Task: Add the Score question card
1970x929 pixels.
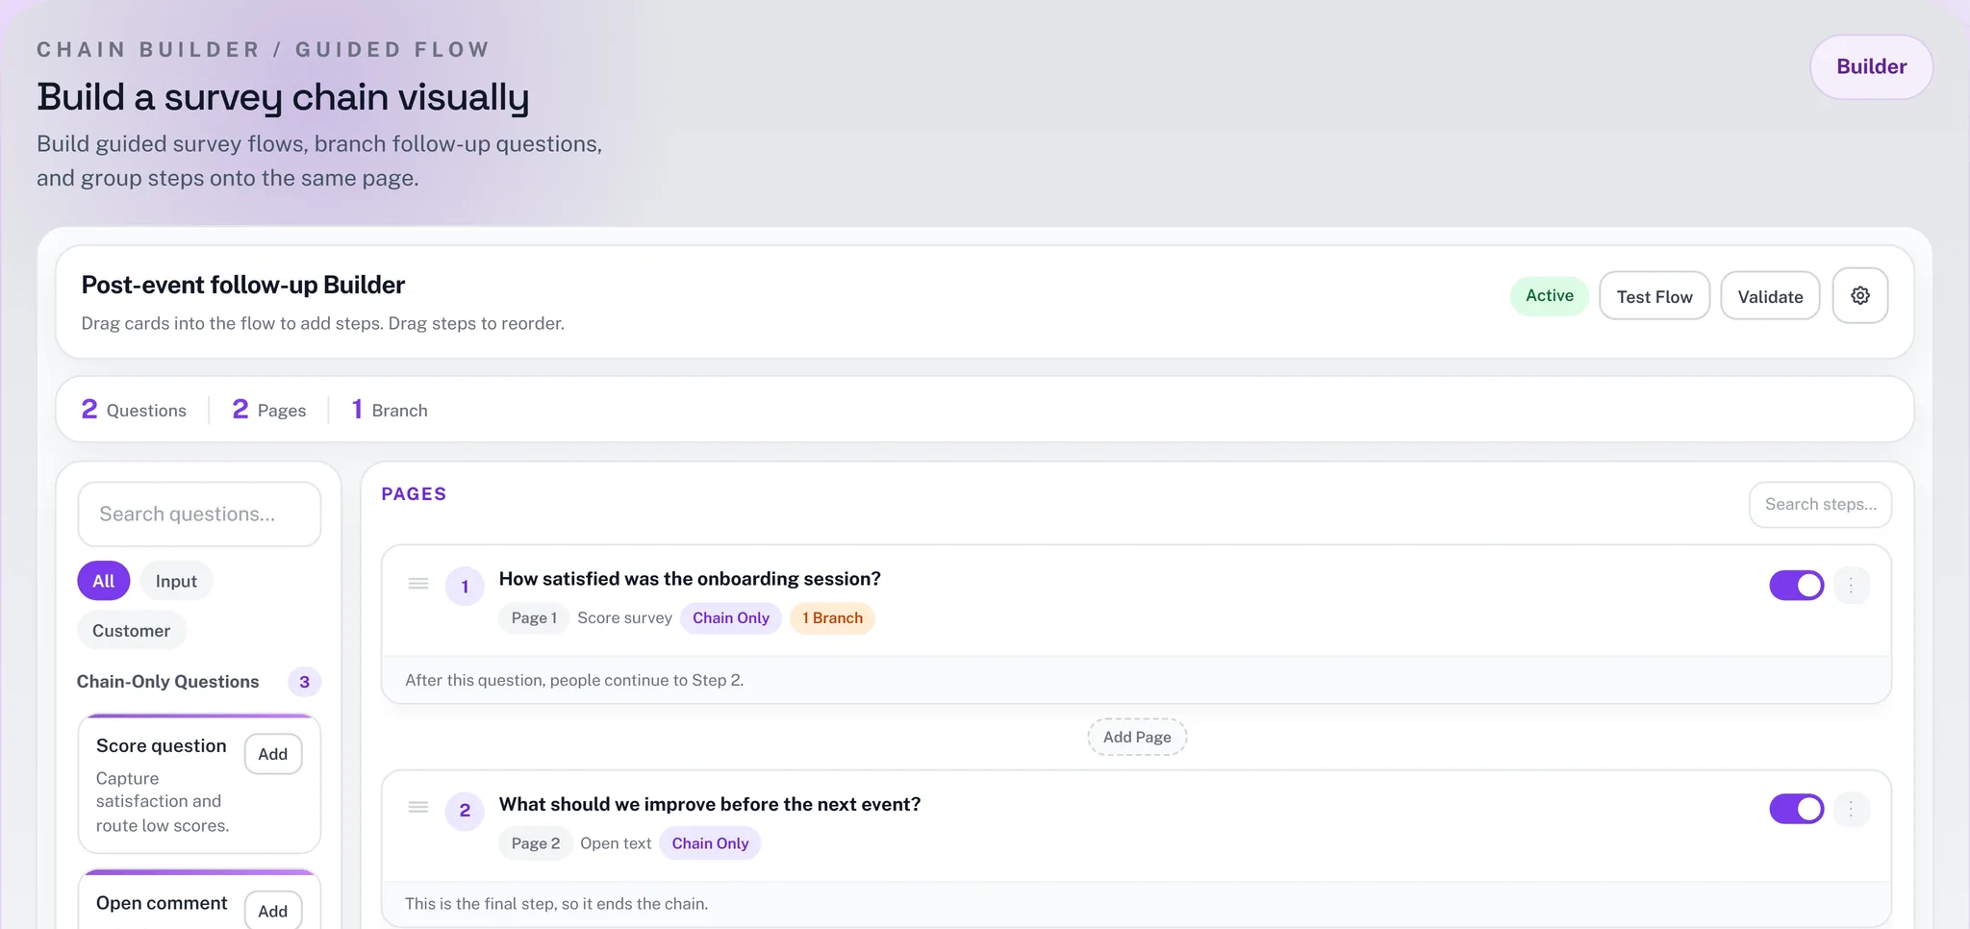Action: coord(272,754)
